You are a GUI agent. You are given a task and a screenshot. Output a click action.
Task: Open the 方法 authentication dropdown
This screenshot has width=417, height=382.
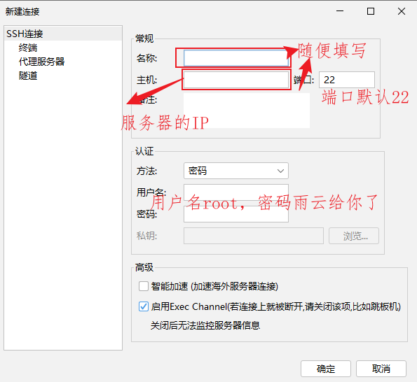(236, 171)
